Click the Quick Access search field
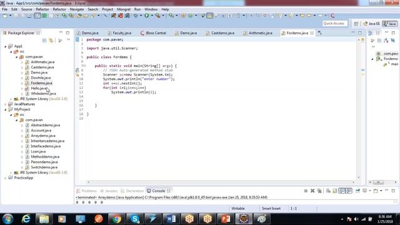 [334, 24]
